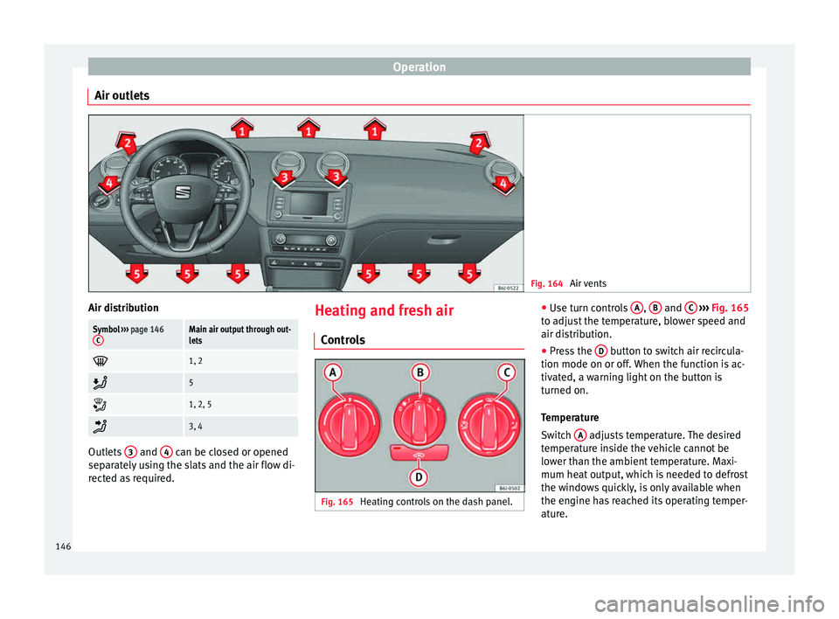Click 'Main air output through outlets' header
This screenshot has width=839, height=619.
(x=239, y=335)
